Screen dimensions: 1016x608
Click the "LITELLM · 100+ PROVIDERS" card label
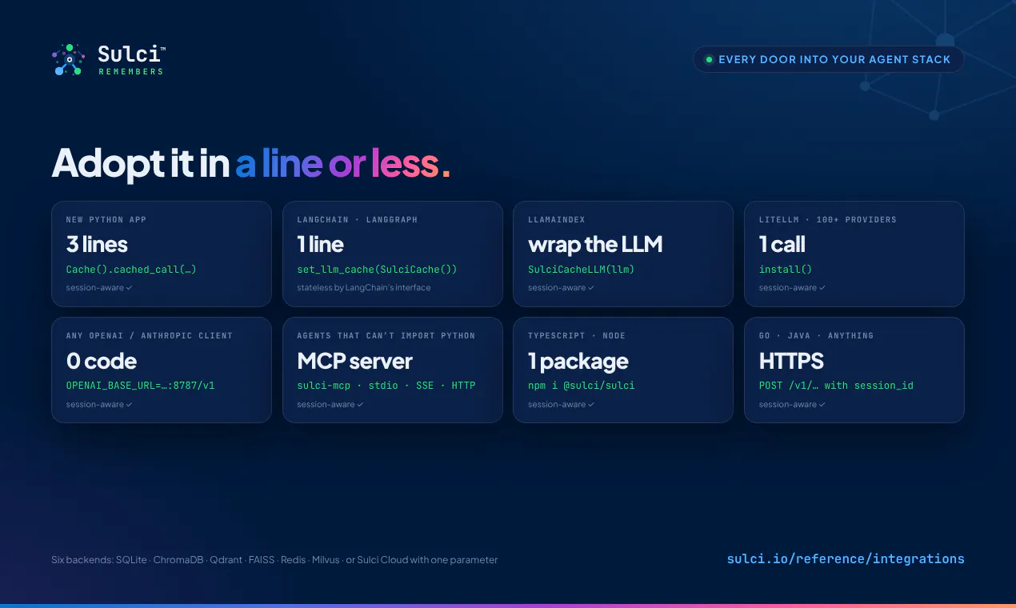click(x=828, y=219)
